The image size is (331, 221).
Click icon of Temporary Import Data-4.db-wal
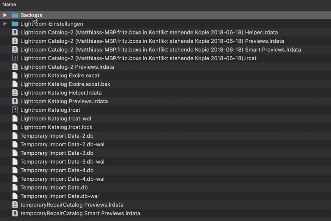[x=15, y=179]
